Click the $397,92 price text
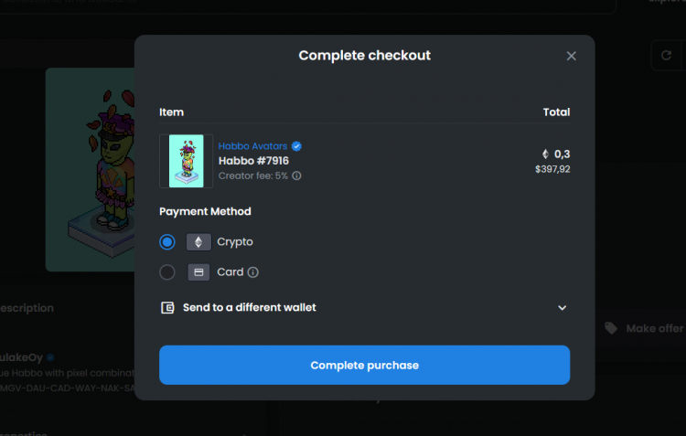The height and width of the screenshot is (436, 686). 552,169
